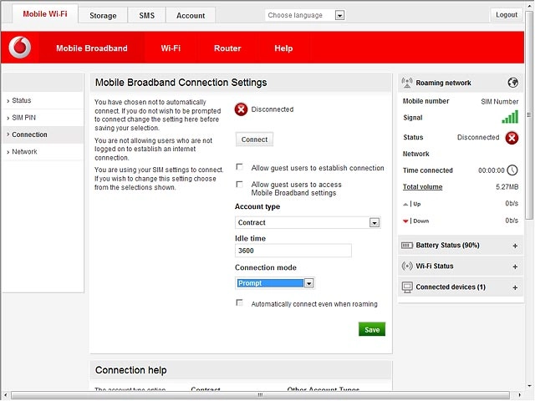Image resolution: width=535 pixels, height=401 pixels.
Task: Expand the Connected devices section
Action: (515, 287)
